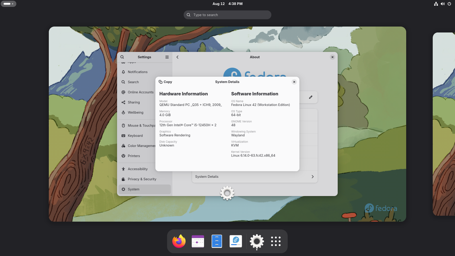
Task: Click Settings sidebar search icon
Action: tap(122, 57)
